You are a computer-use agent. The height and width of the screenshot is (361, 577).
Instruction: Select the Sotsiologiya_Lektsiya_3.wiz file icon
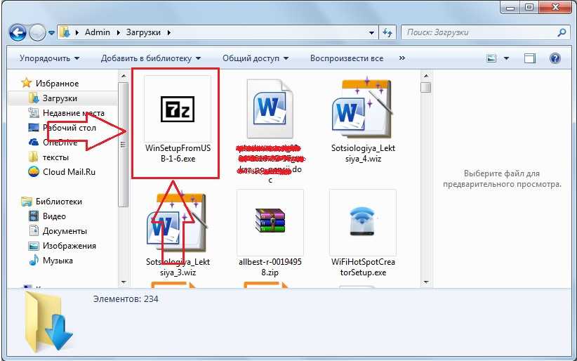point(178,223)
